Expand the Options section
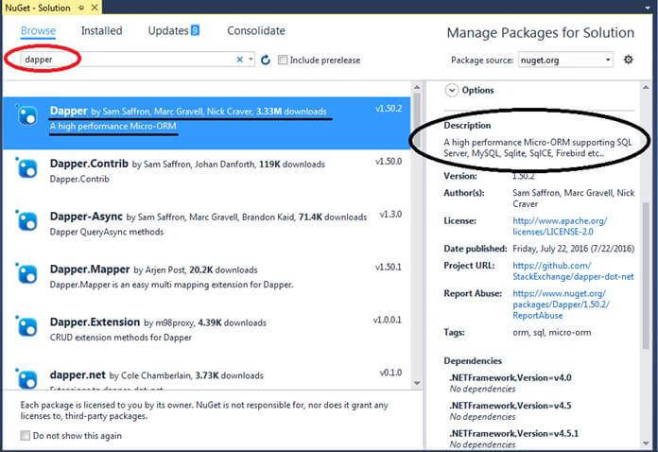 tap(452, 90)
